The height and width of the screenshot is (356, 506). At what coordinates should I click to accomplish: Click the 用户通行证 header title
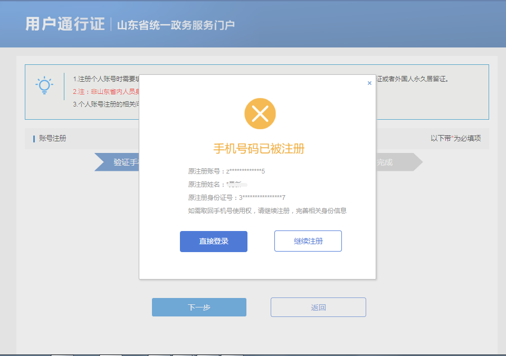click(65, 24)
